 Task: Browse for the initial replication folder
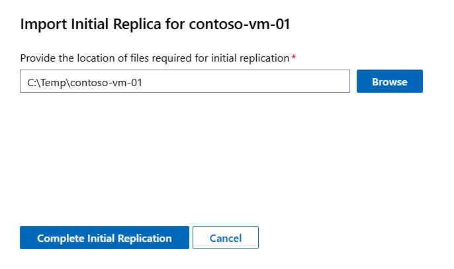point(389,82)
